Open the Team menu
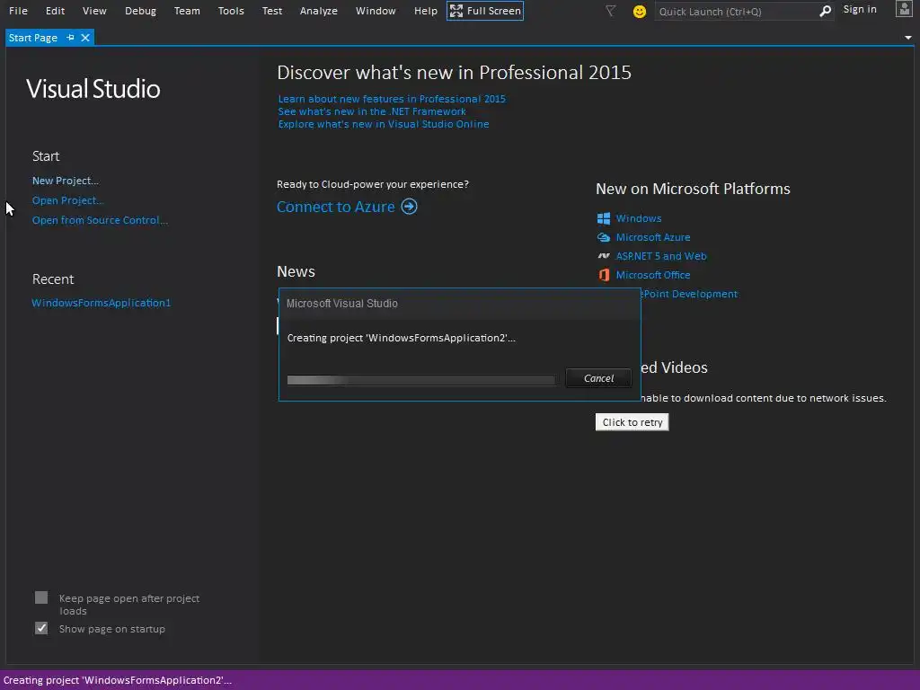920x690 pixels. 187,11
